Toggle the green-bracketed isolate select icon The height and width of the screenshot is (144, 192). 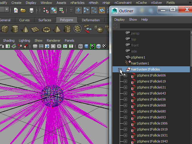click(92, 46)
